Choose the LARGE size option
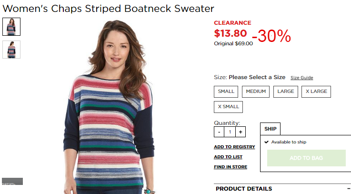 [x=286, y=92]
